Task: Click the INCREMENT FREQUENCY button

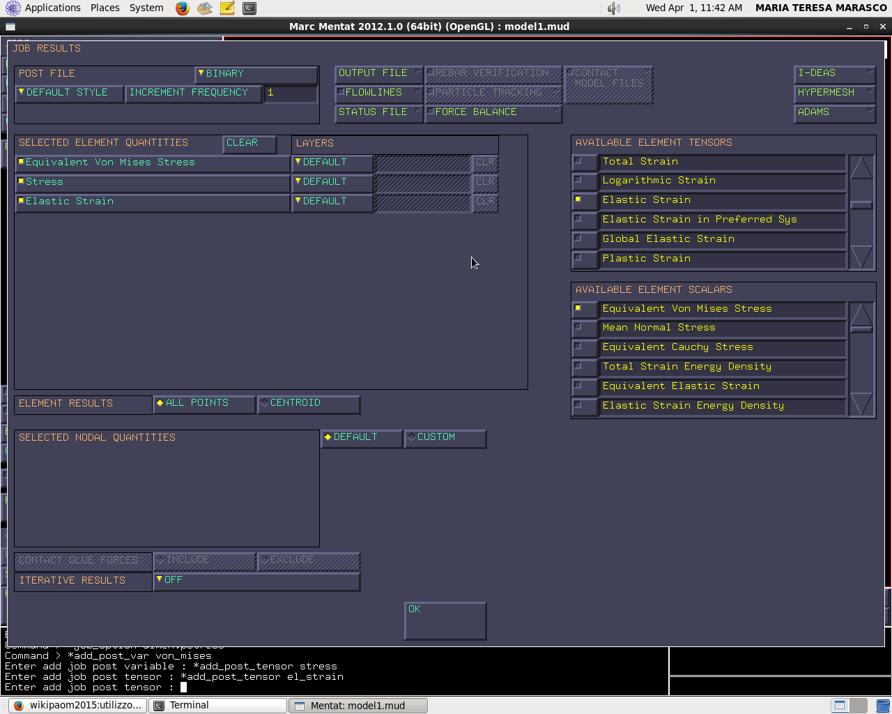Action: [194, 93]
